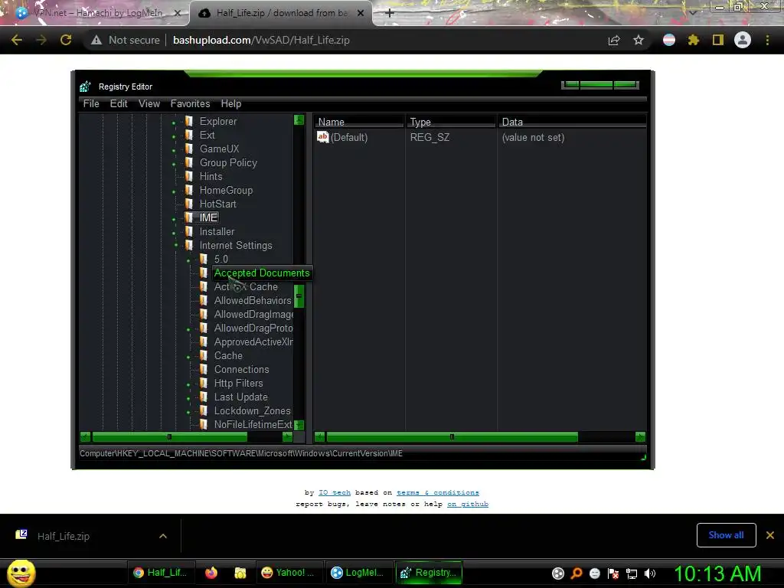Close the Half_Life.zip browser tab

pos(361,13)
